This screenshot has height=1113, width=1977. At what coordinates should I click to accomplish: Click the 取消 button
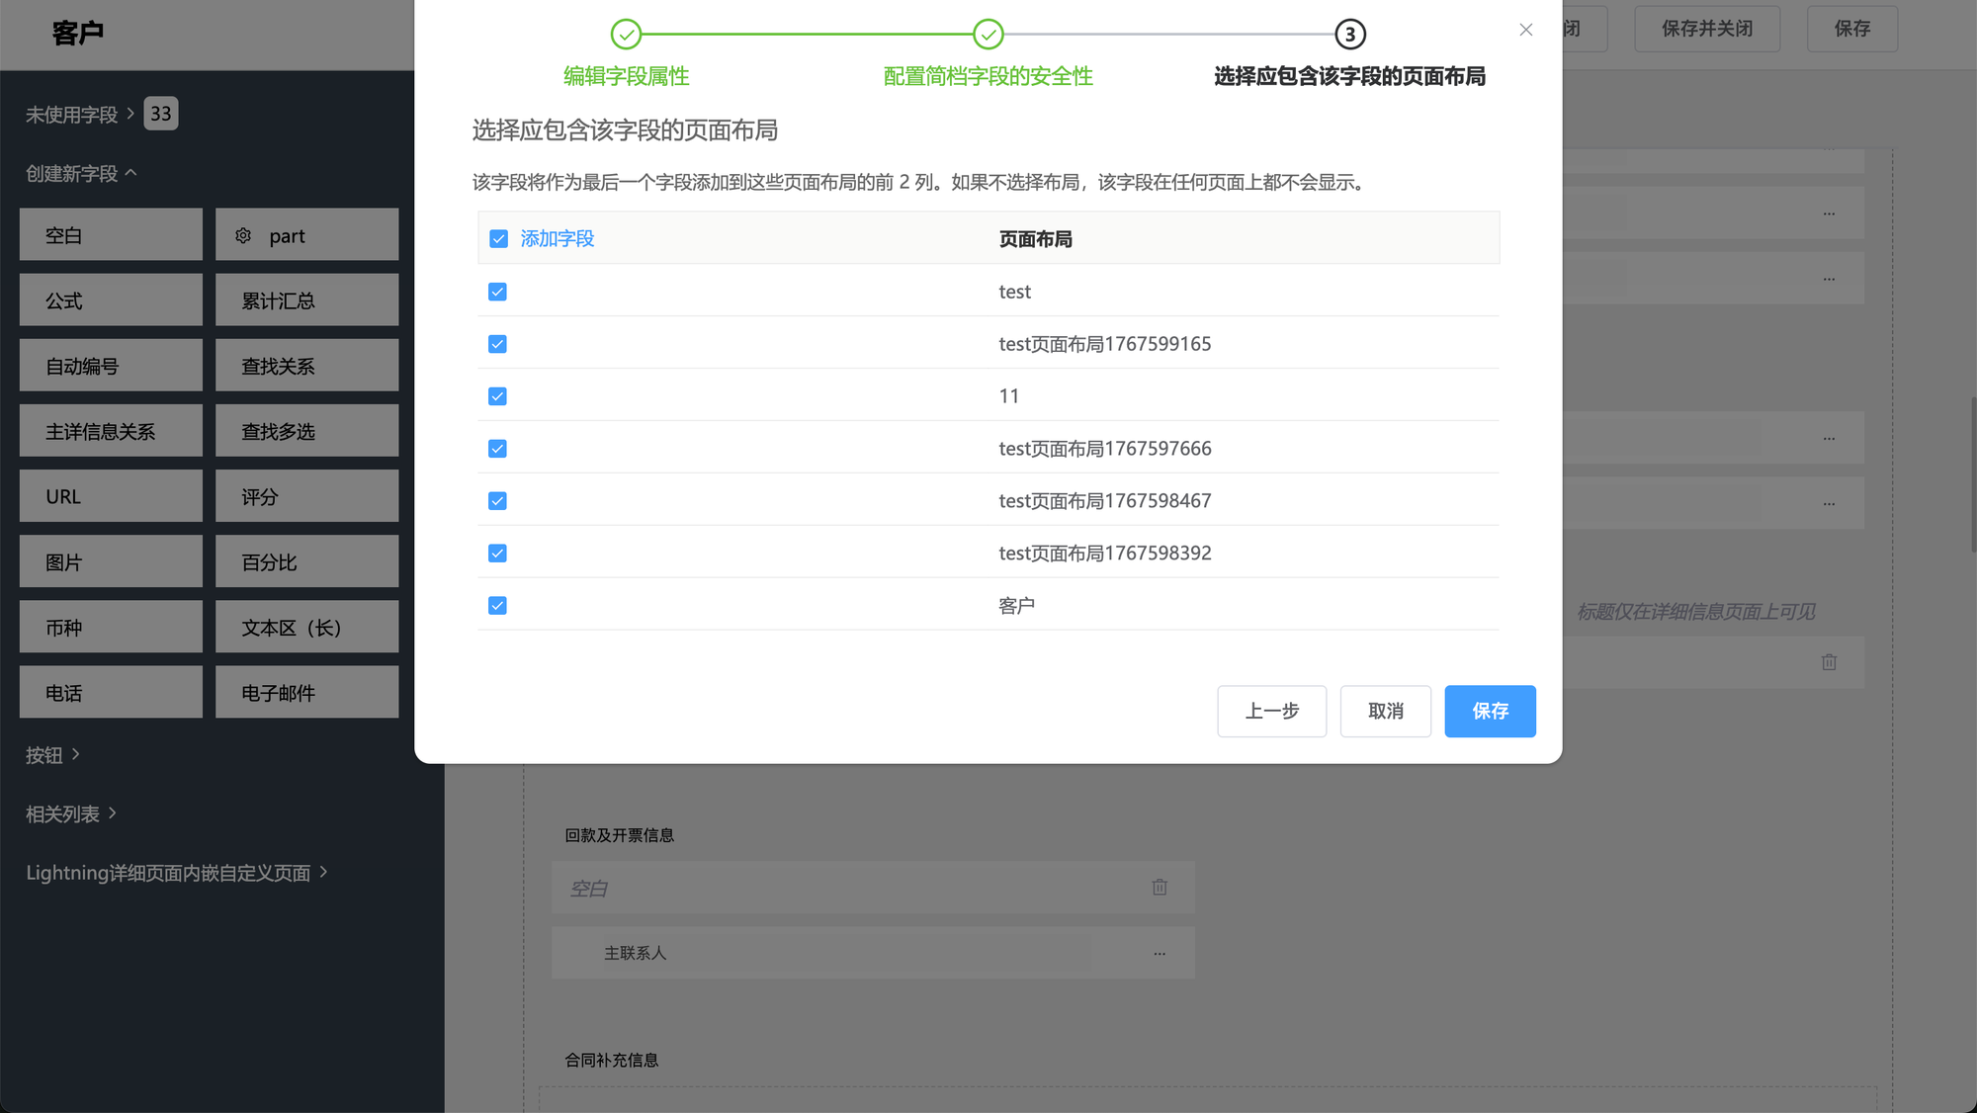tap(1385, 711)
